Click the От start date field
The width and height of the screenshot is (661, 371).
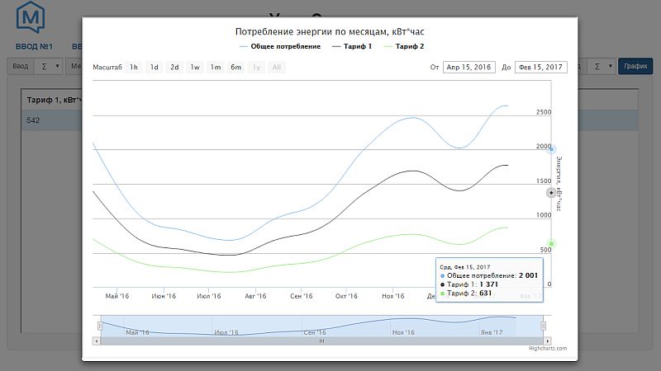(468, 68)
